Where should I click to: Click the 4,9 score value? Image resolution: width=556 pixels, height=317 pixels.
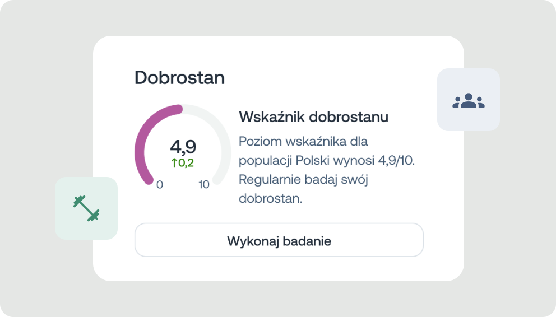point(183,147)
